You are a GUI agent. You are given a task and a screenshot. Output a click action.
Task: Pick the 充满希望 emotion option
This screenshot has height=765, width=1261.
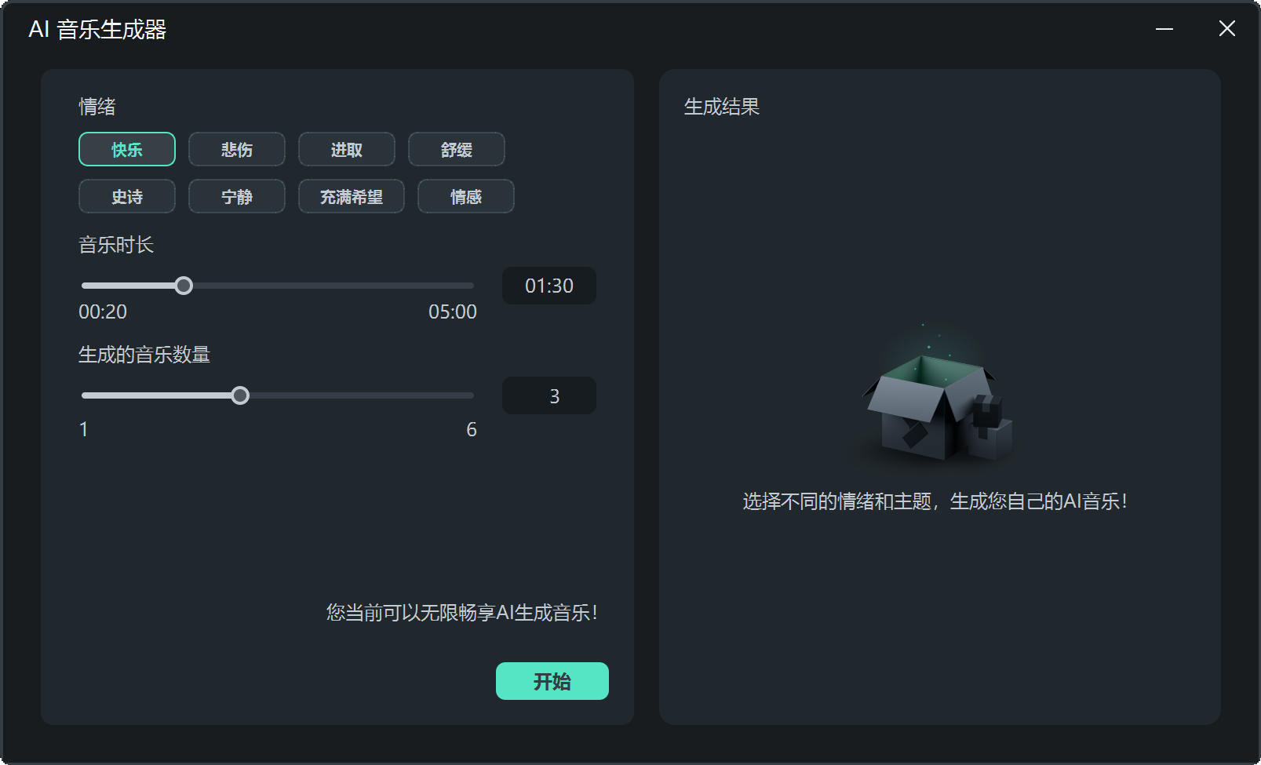pos(351,196)
